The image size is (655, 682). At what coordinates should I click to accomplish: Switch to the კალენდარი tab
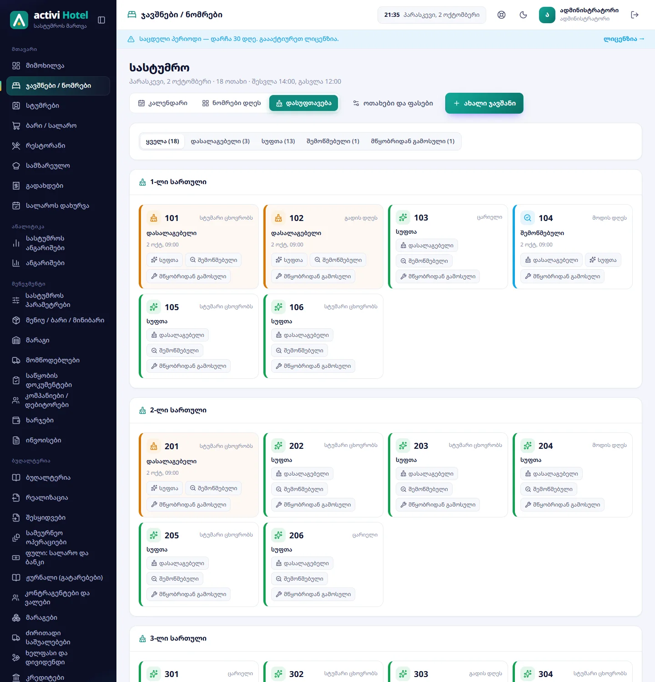163,103
